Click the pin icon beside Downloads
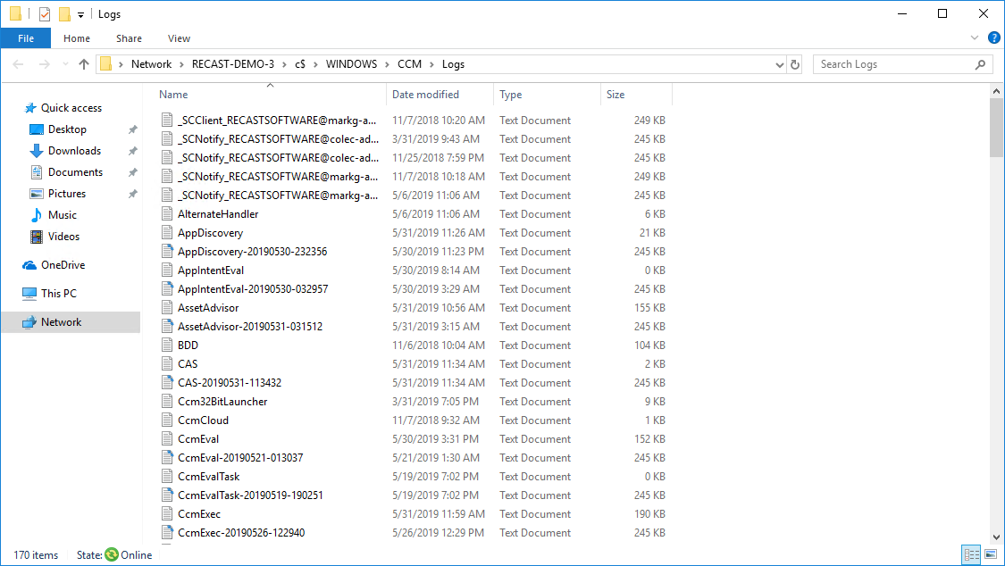Viewport: 1005px width, 566px height. pos(133,151)
